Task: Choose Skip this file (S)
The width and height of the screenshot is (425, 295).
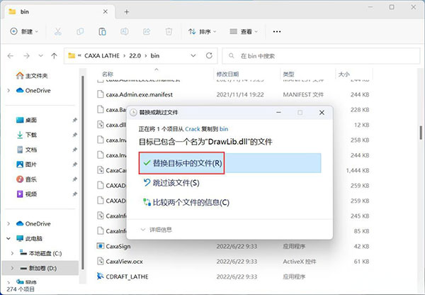Action: (x=171, y=183)
